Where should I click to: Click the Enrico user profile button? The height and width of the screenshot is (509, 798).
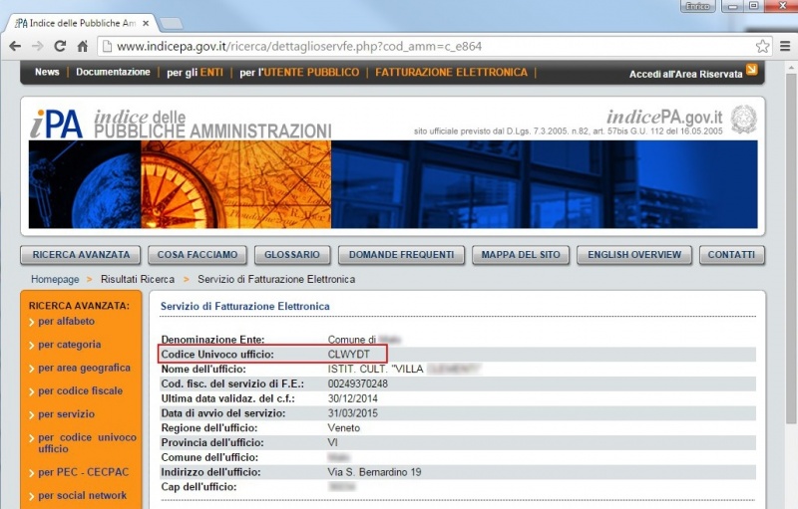[697, 6]
